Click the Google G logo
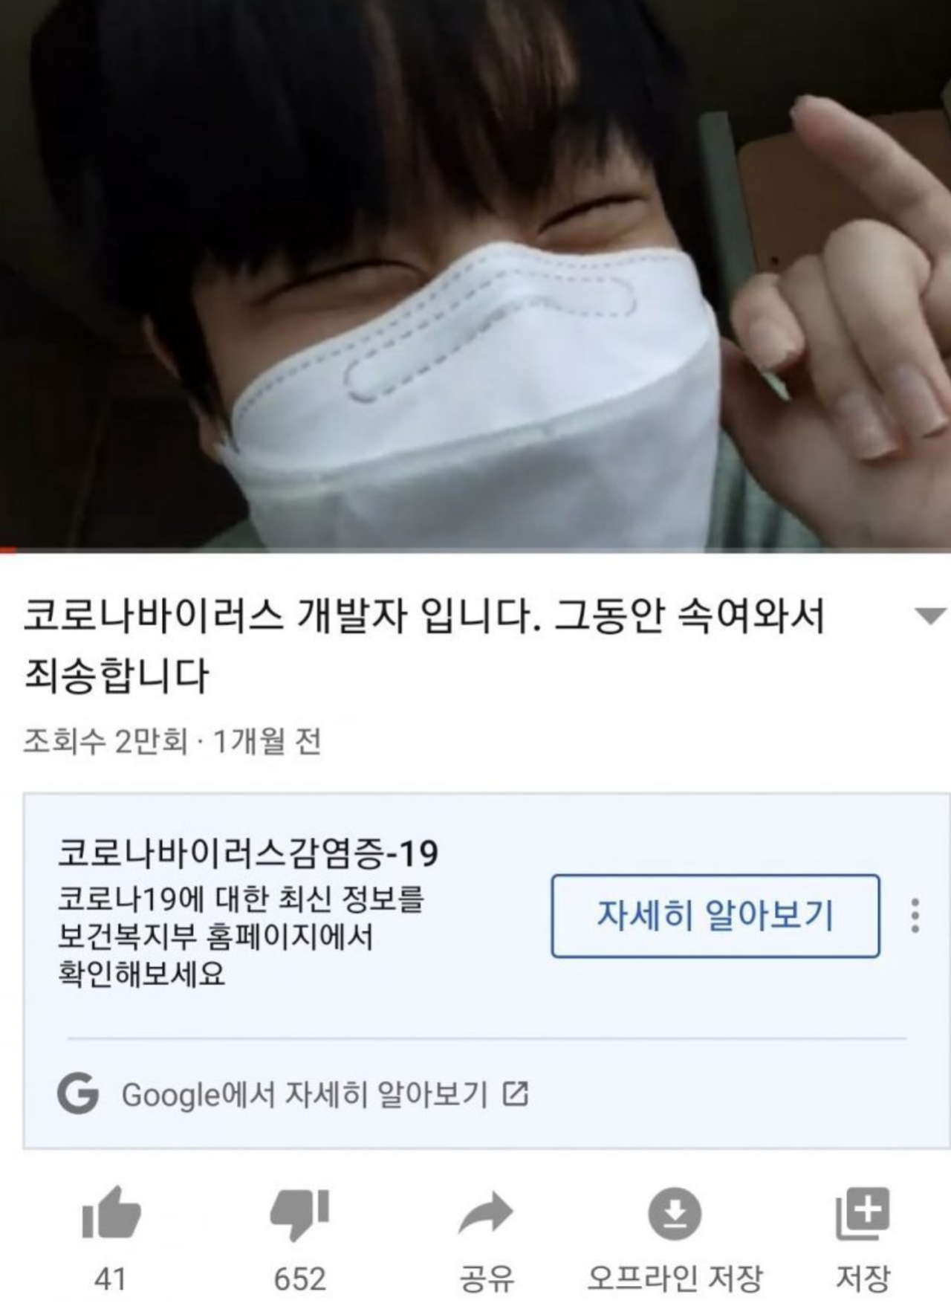The image size is (951, 1303). tap(78, 1093)
